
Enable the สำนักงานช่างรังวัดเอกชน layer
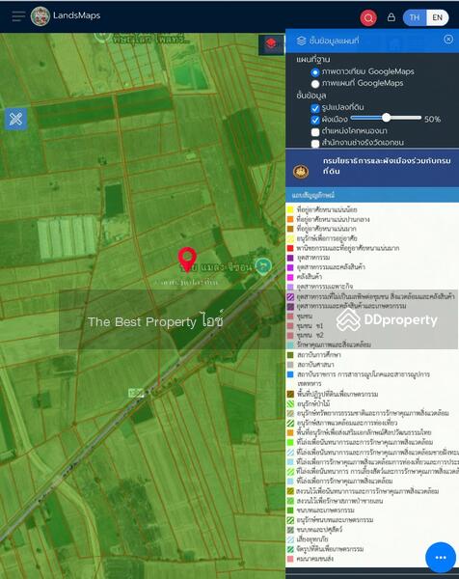click(315, 143)
